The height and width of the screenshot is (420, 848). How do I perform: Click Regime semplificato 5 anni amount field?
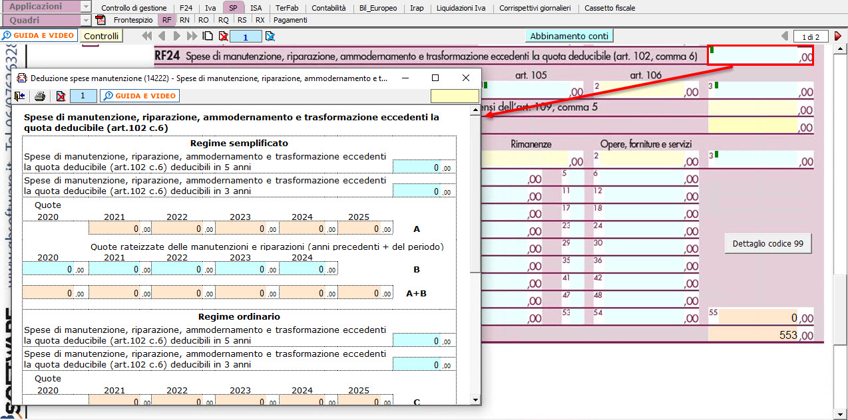[x=424, y=167]
